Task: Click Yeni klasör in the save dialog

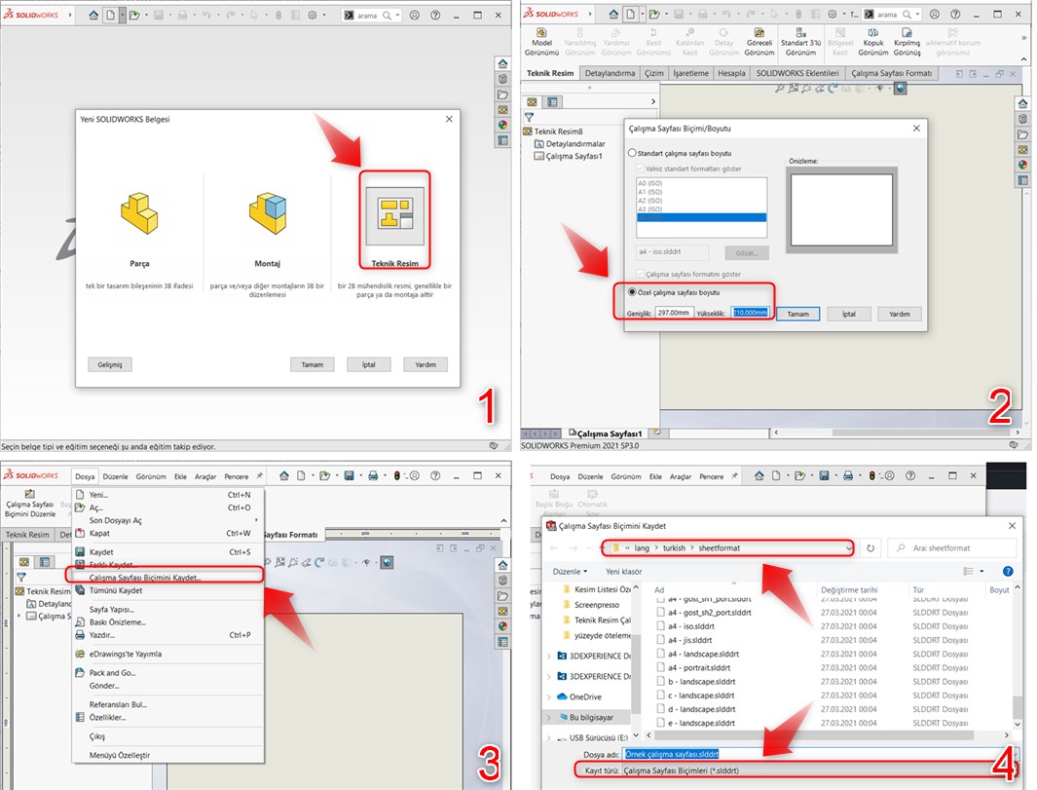Action: (623, 572)
